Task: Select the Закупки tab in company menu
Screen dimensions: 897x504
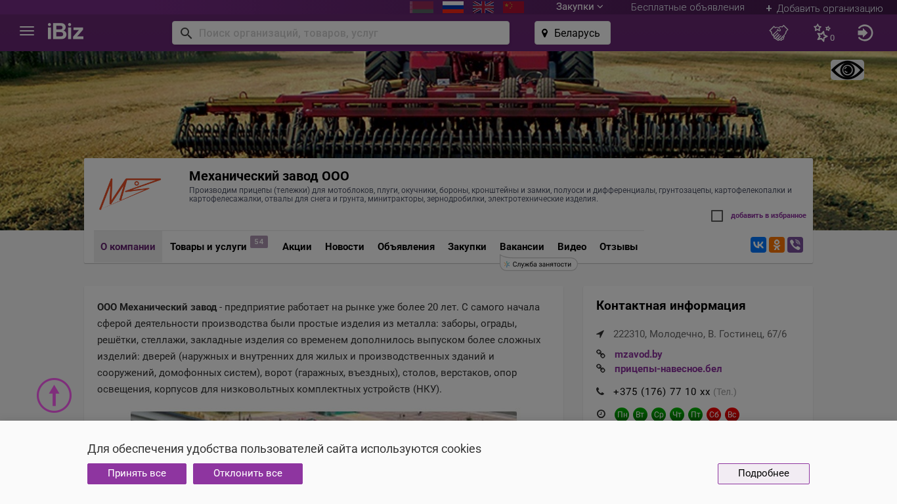Action: click(467, 247)
